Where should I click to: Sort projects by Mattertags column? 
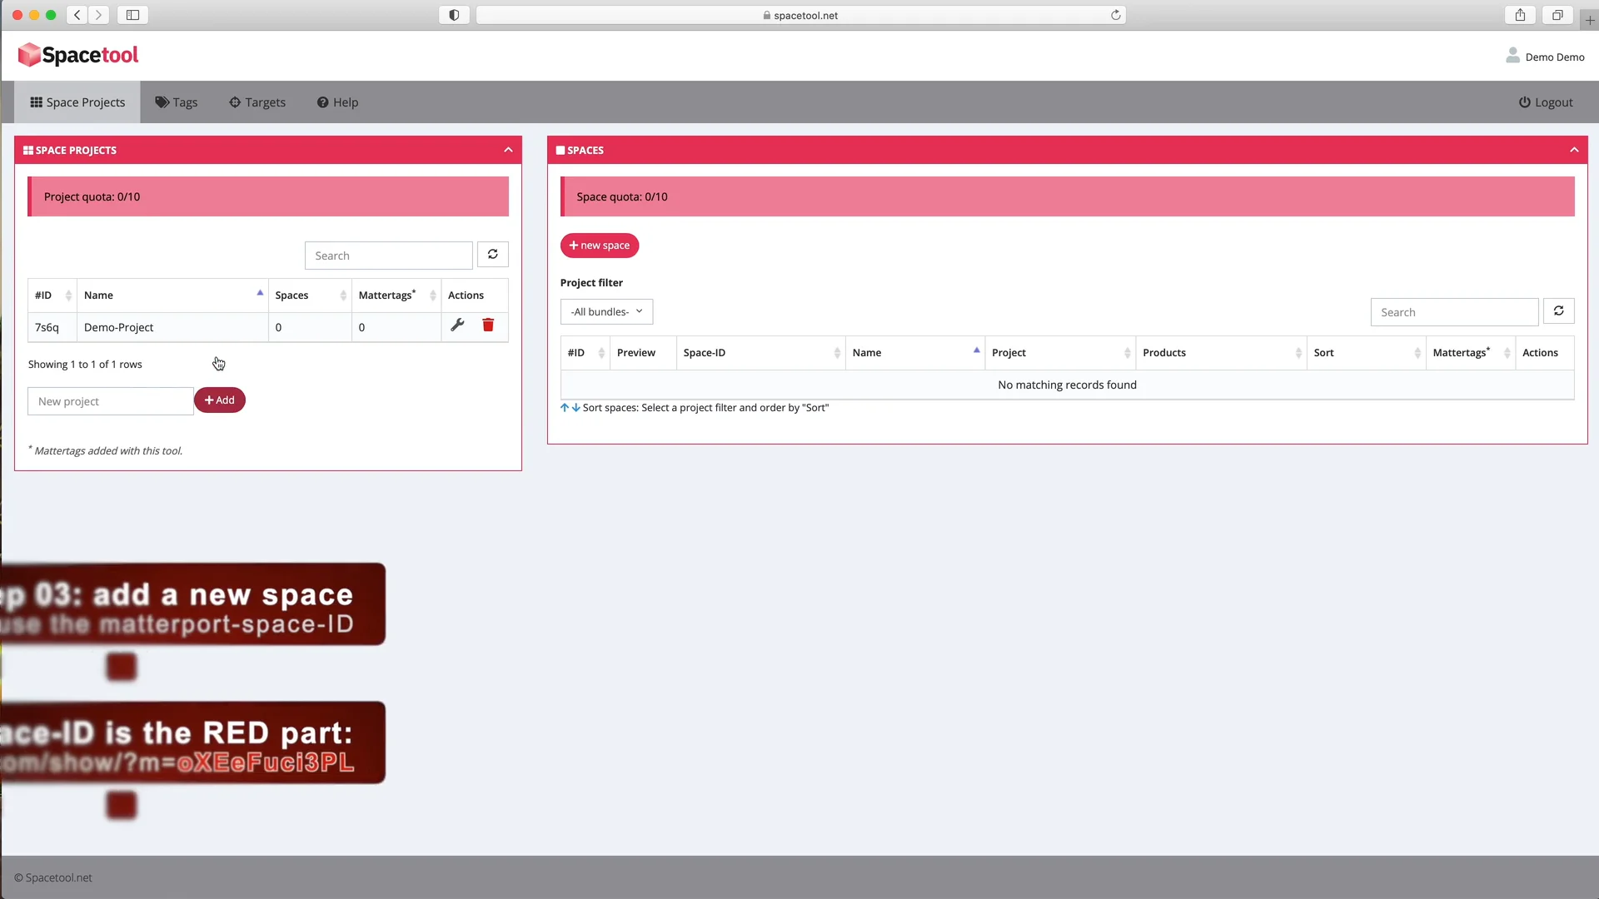396,296
